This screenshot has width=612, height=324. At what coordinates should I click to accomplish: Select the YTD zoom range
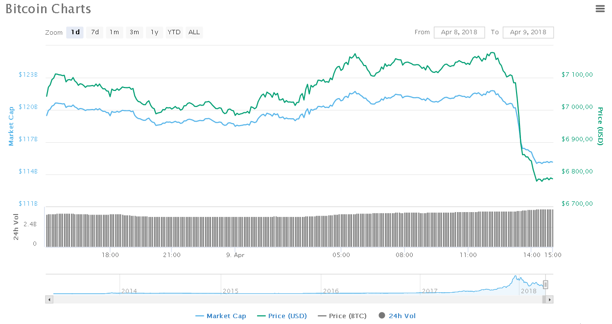tap(174, 32)
